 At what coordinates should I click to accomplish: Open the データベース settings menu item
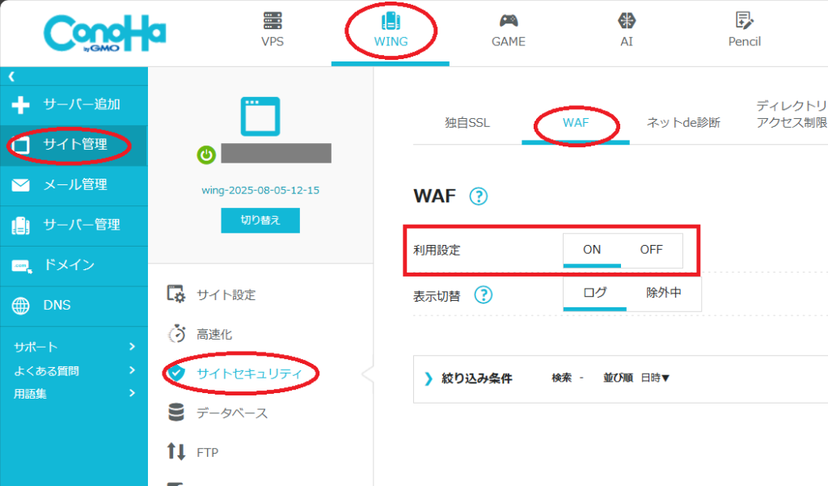pyautogui.click(x=231, y=413)
